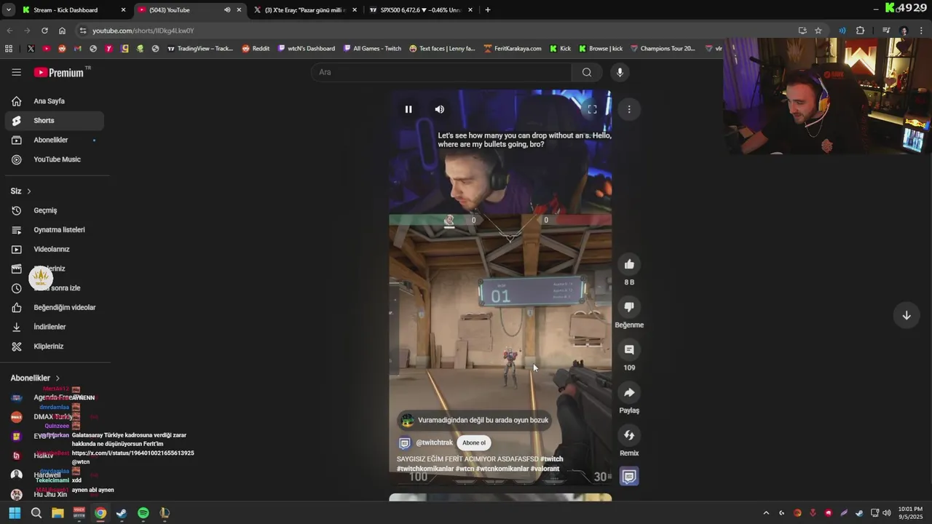Viewport: 932px width, 524px height.
Task: Open All Games - Twitch bookmark
Action: [x=371, y=49]
